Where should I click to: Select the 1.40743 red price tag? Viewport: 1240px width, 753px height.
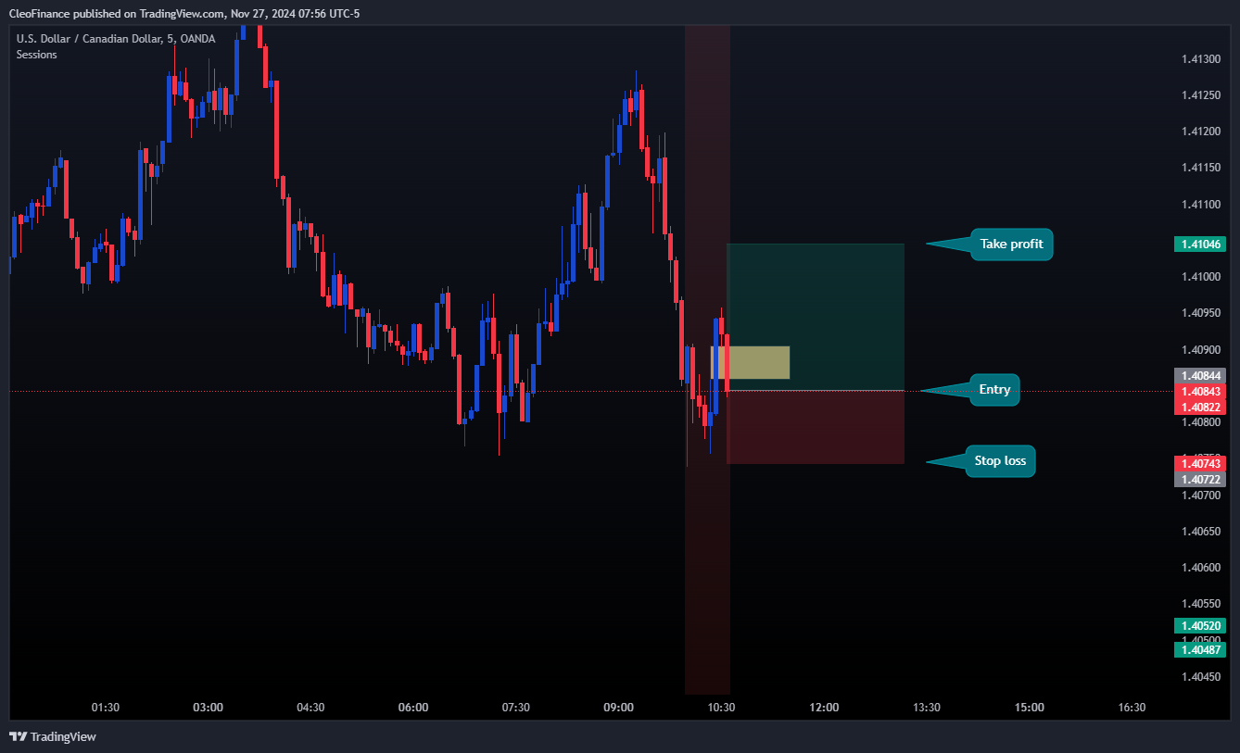point(1199,463)
